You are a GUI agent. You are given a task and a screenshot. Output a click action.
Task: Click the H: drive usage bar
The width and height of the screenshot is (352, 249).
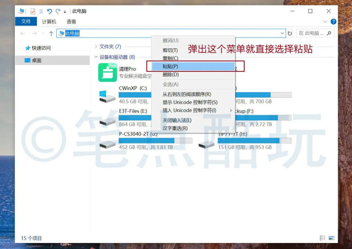point(254,140)
